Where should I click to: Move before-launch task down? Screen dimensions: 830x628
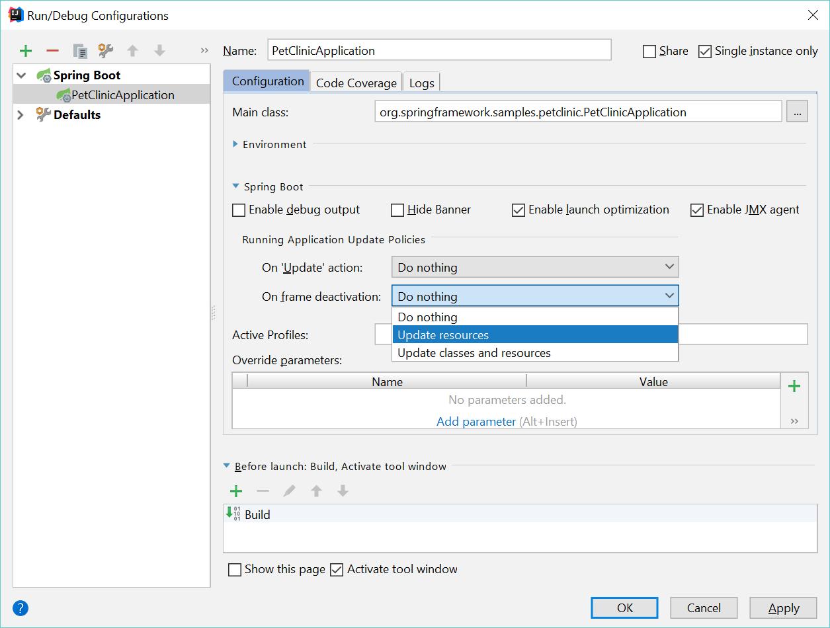coord(343,491)
